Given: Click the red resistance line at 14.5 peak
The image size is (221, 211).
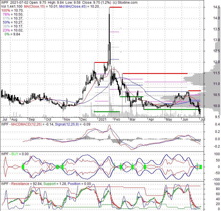Looking at the screenshot, I should coord(116,7).
